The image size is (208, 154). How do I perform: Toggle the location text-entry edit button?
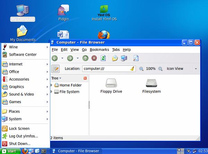coord(55,69)
